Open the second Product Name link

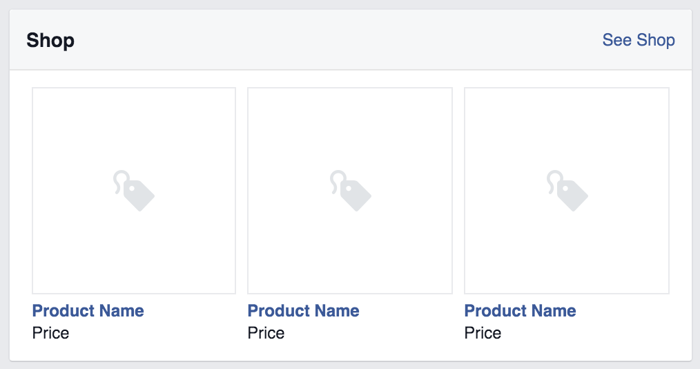point(304,311)
